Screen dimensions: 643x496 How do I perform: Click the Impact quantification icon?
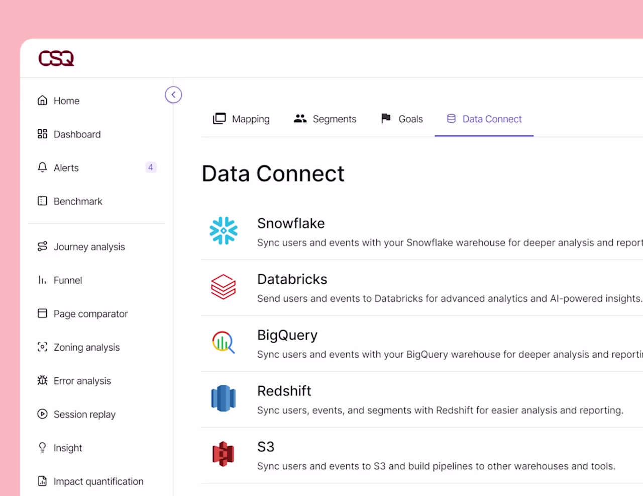tap(42, 481)
